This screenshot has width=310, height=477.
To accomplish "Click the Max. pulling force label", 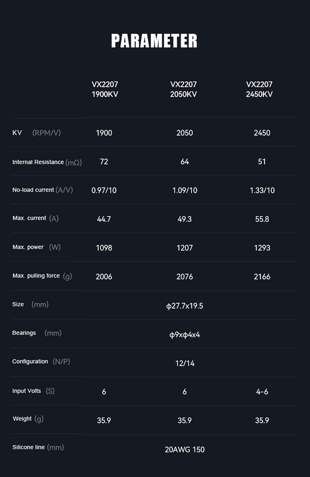I will (x=42, y=276).
